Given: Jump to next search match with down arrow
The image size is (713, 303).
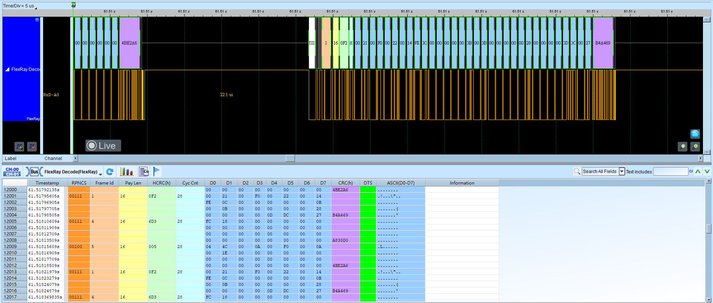Looking at the screenshot, I should click(x=707, y=171).
